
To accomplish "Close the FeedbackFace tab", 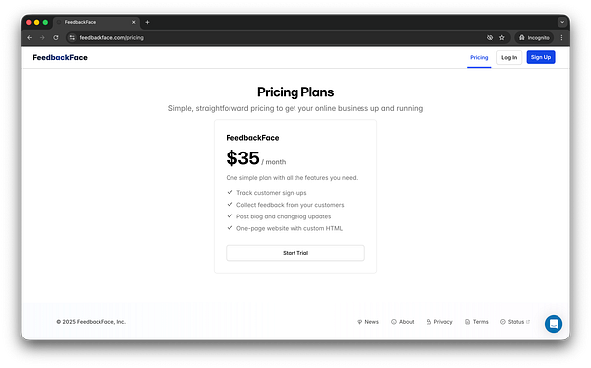I will [x=133, y=22].
